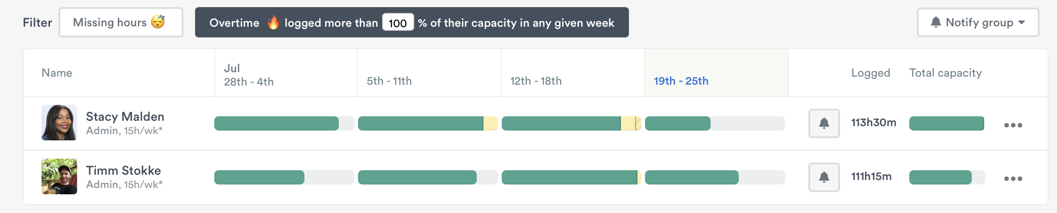Select the Jul 28th - 4th week column
The height and width of the screenshot is (213, 1057).
pyautogui.click(x=249, y=75)
